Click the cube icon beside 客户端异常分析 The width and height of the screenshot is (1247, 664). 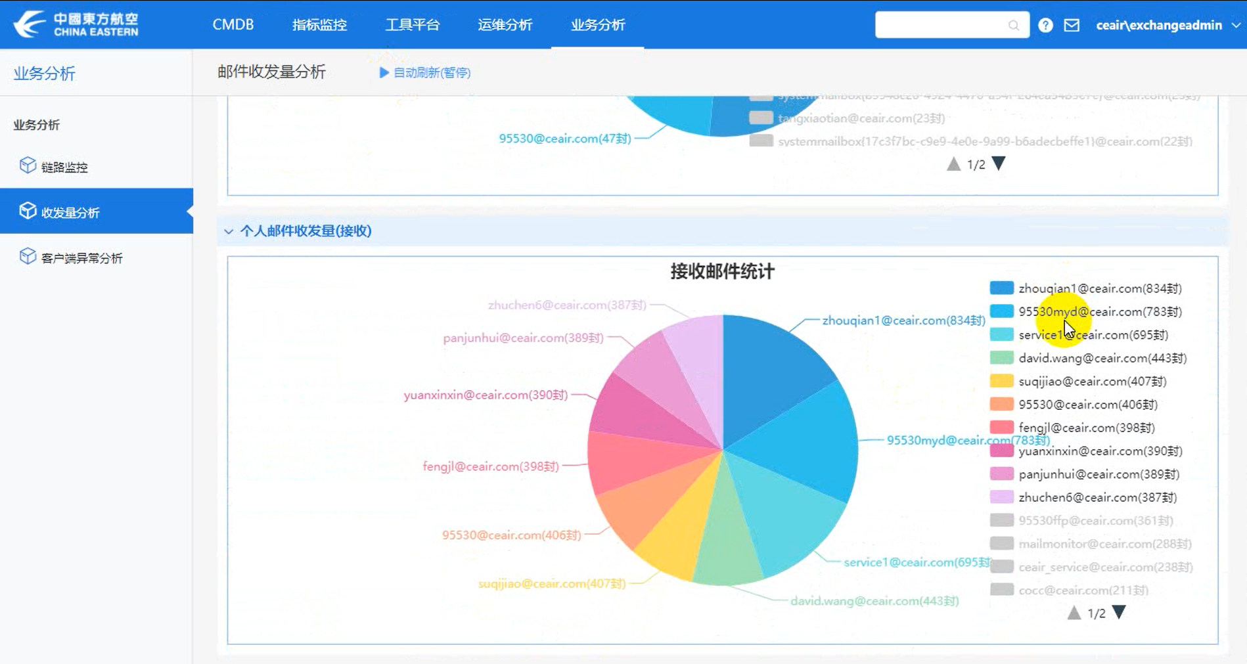pyautogui.click(x=28, y=256)
